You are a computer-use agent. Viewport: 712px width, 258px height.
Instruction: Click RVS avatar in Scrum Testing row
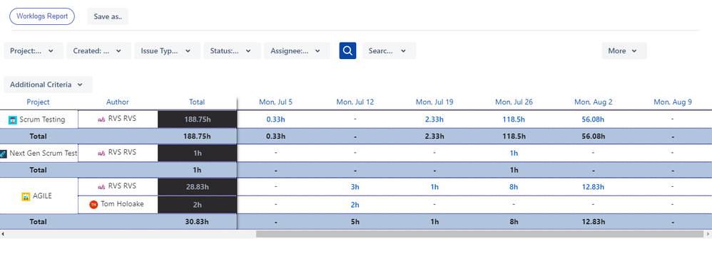pyautogui.click(x=102, y=119)
